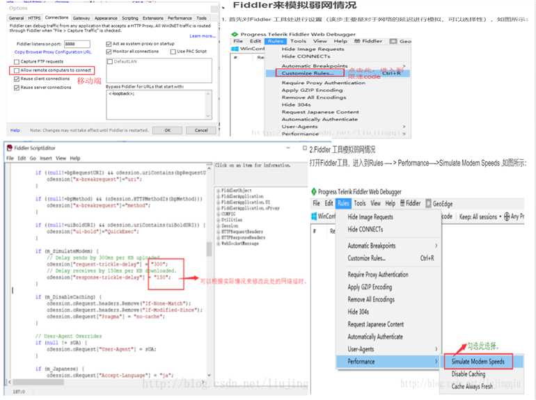Click Any Process target icon in lower toolbar

[507, 216]
